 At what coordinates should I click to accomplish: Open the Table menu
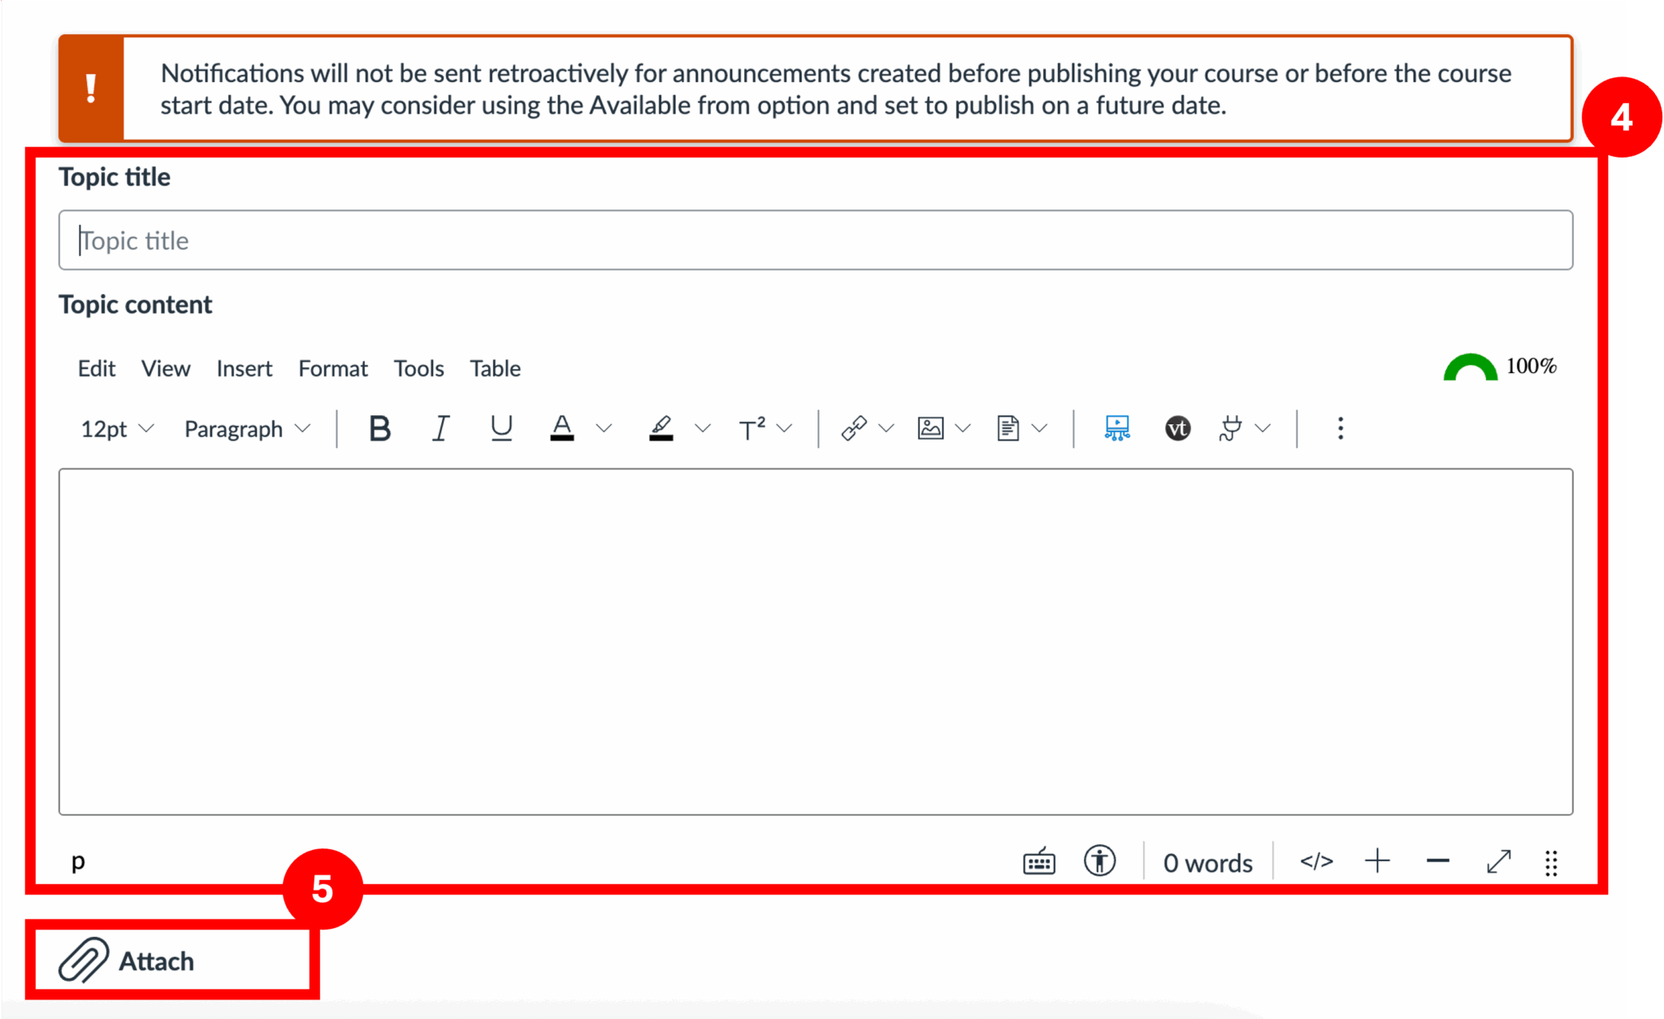[x=495, y=368]
